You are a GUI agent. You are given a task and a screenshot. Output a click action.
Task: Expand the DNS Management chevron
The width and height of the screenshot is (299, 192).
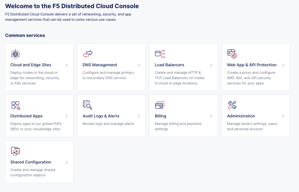139,65
